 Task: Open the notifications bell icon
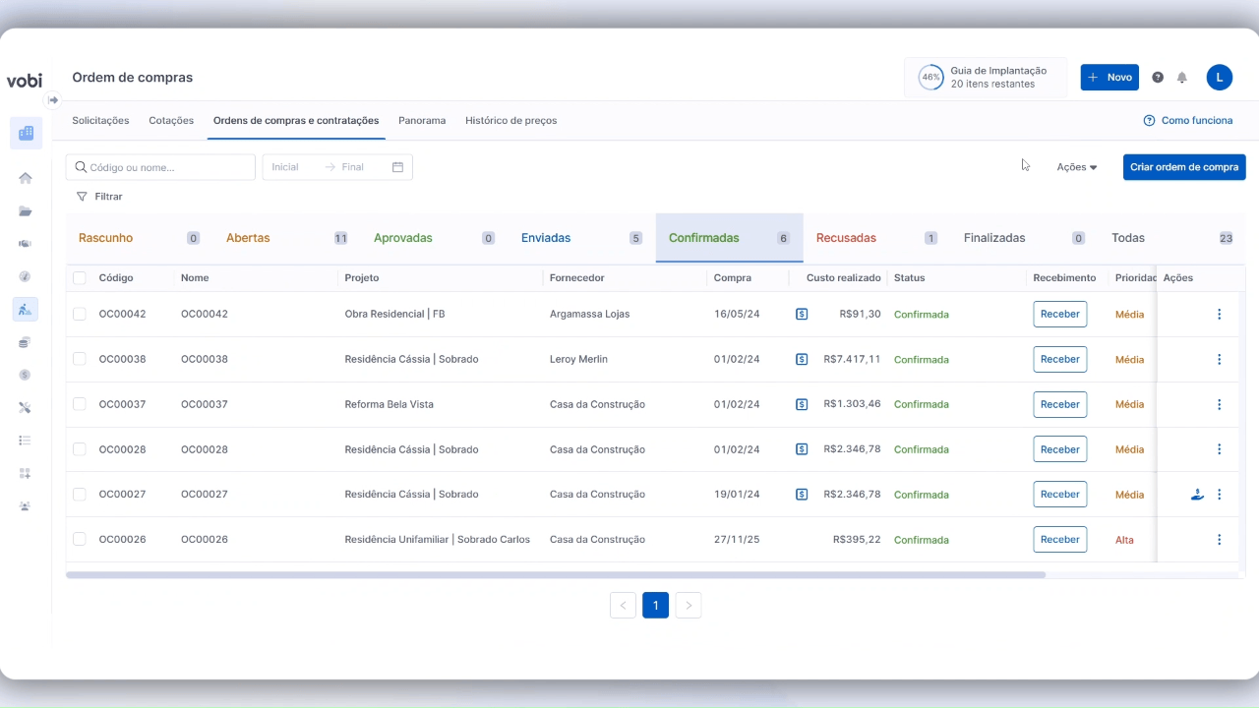1182,78
